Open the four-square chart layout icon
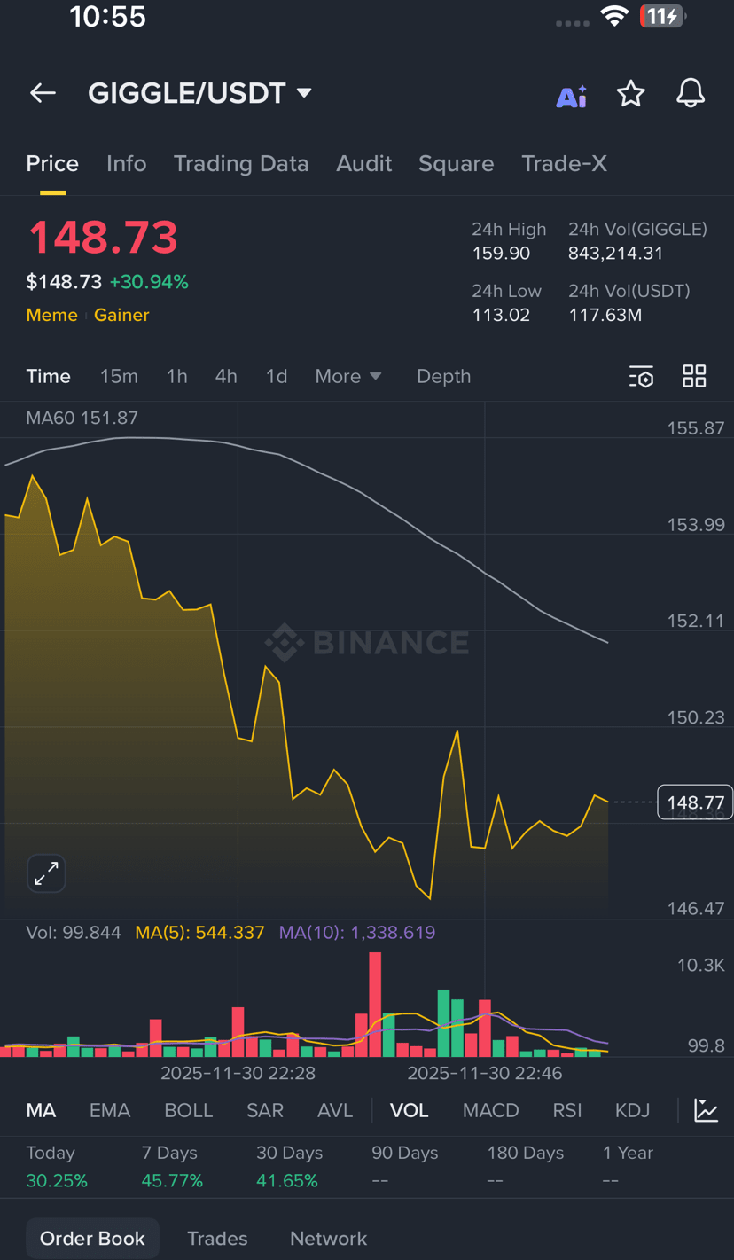 tap(694, 376)
